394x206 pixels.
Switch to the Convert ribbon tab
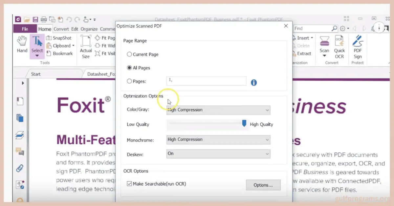click(x=61, y=29)
